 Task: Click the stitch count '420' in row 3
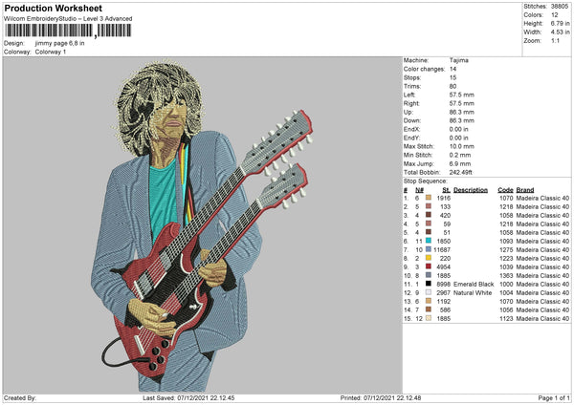[445, 215]
